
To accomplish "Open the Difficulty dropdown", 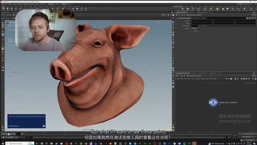I will [195, 28].
